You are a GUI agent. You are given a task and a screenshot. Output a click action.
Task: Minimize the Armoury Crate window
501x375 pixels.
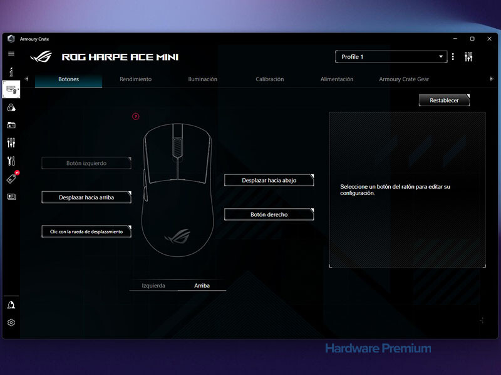[x=455, y=39]
